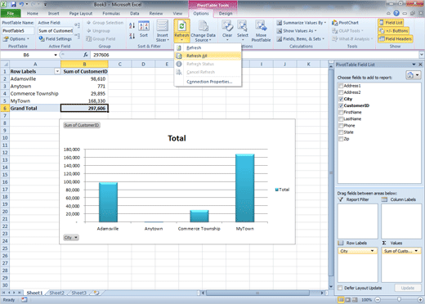Toggle the Field Headers button

pos(396,39)
